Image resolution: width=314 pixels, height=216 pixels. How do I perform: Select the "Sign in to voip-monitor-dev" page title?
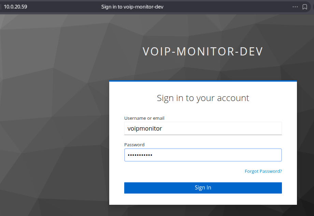[x=132, y=7]
